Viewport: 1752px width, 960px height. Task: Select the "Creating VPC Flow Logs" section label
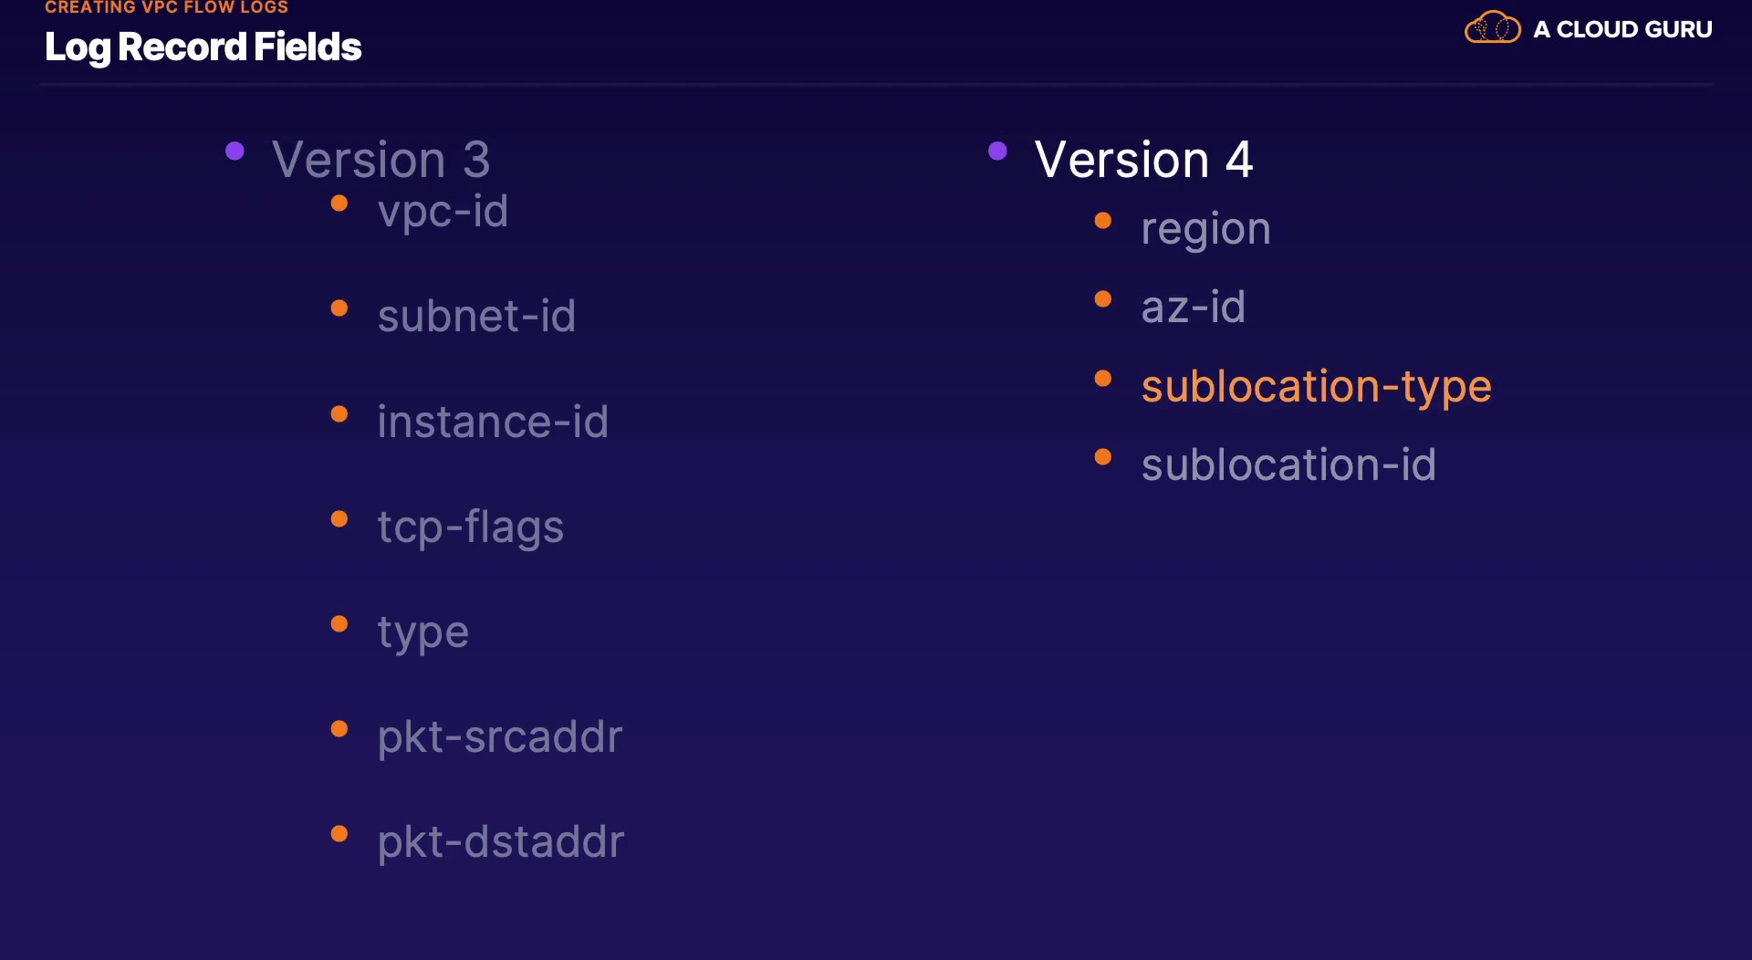(166, 7)
